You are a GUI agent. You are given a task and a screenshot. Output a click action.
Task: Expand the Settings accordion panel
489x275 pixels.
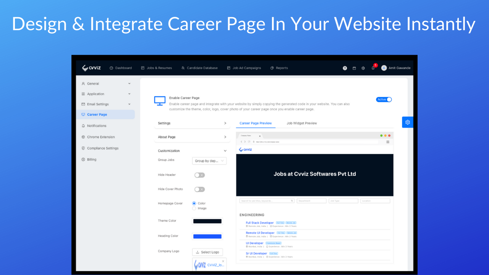[x=192, y=123]
